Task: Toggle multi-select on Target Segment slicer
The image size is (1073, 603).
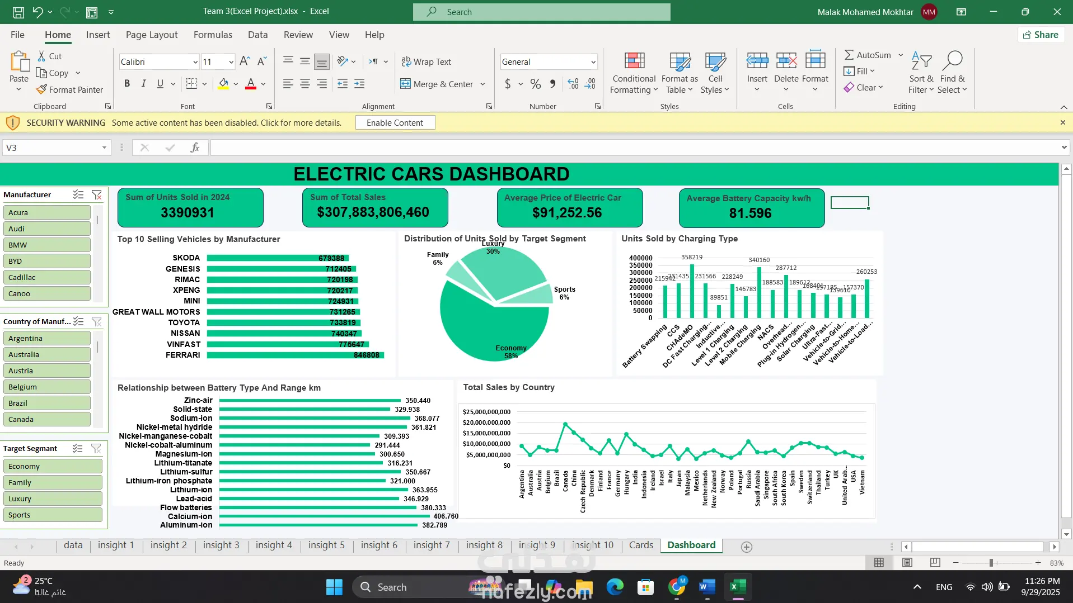Action: [x=78, y=448]
